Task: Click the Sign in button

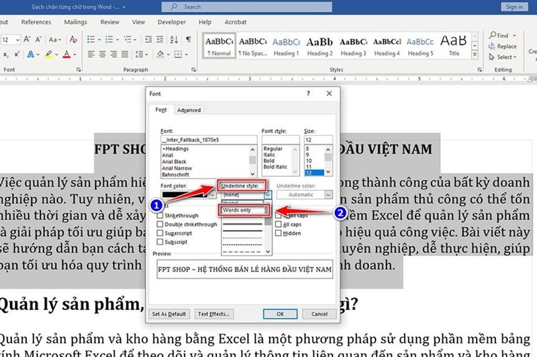Action: point(514,7)
